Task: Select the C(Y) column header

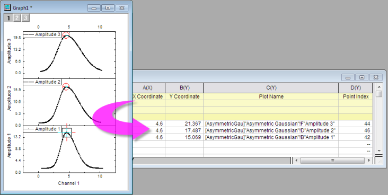Action: 271,88
